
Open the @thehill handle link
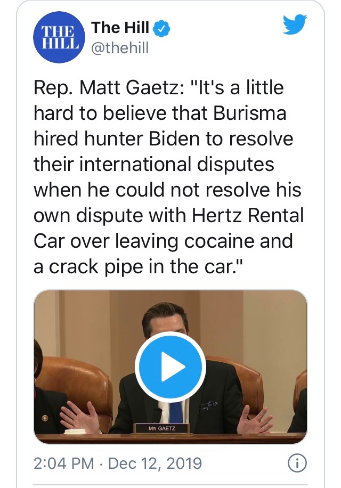[120, 48]
